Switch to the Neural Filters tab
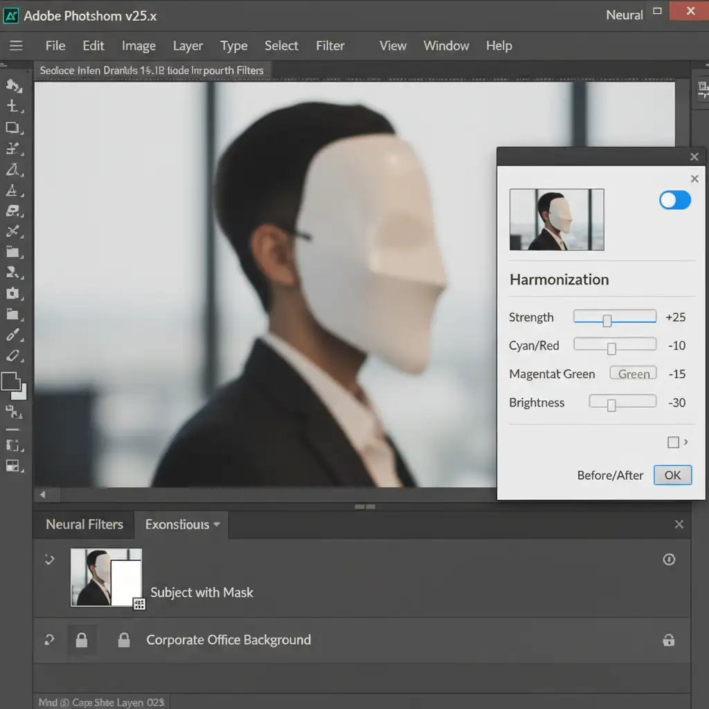Screen dimensions: 709x709 84,525
